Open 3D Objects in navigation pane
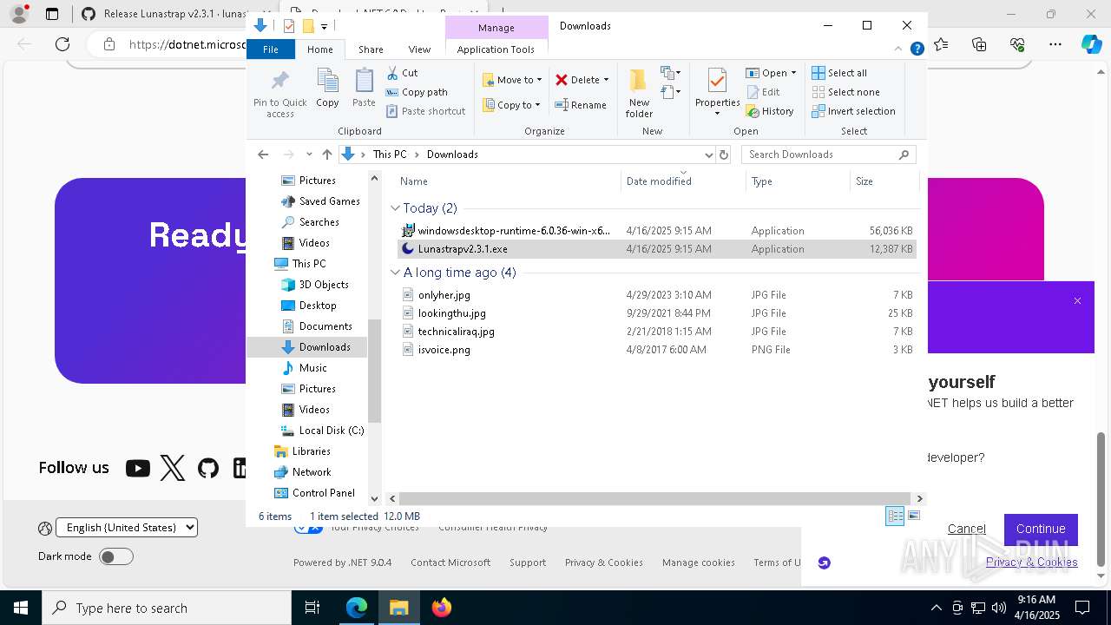 (315, 285)
